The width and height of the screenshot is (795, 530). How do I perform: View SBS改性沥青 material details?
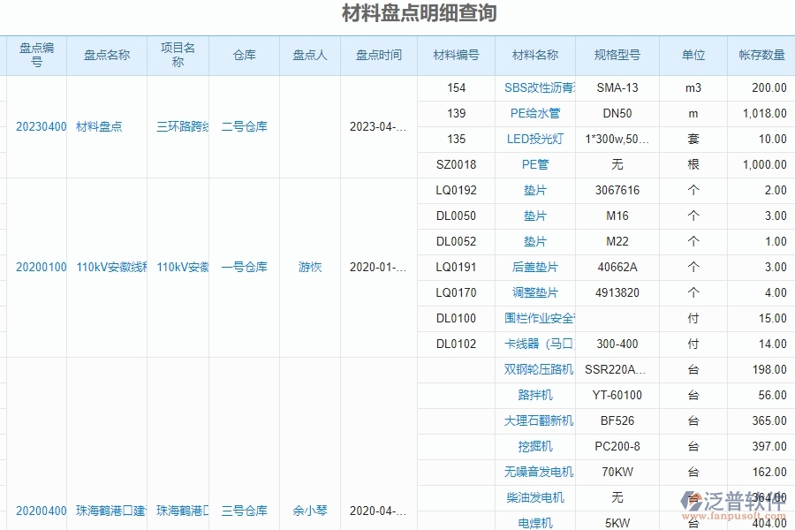pos(534,87)
